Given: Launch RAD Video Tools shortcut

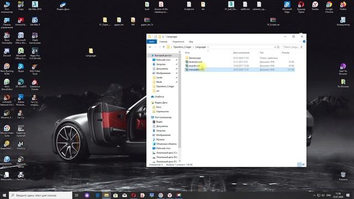Looking at the screenshot, I should (x=35, y=69).
